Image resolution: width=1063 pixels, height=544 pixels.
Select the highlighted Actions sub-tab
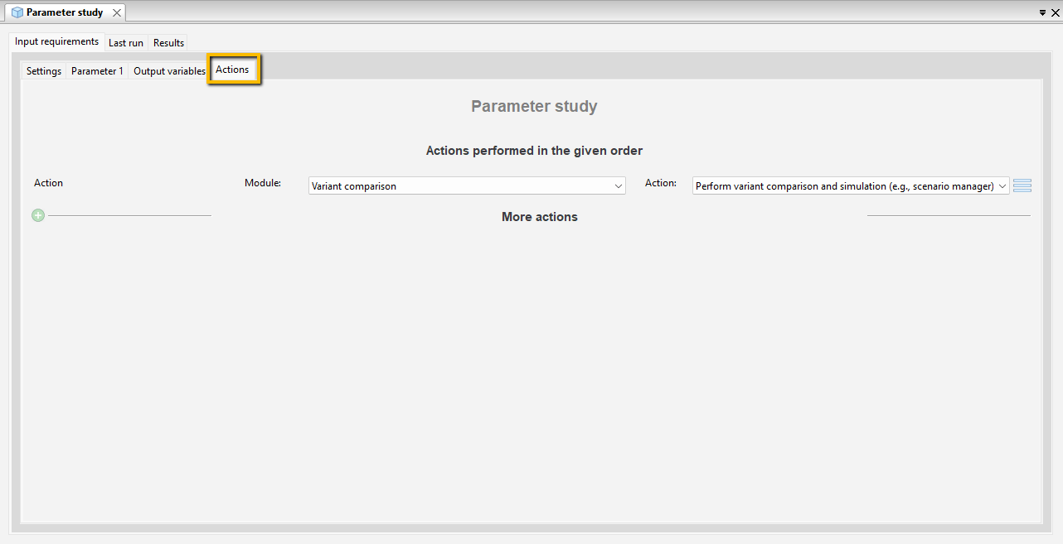(x=232, y=70)
